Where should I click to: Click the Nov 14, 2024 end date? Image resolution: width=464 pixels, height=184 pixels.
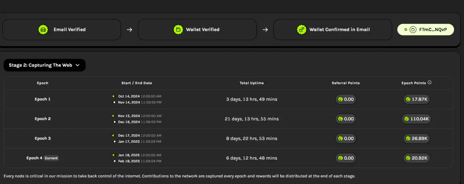129,103
